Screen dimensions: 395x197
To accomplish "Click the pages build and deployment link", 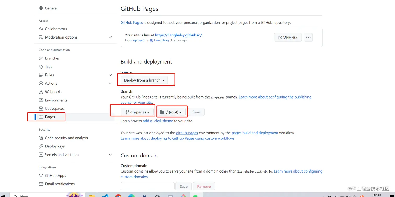I will 255,133.
